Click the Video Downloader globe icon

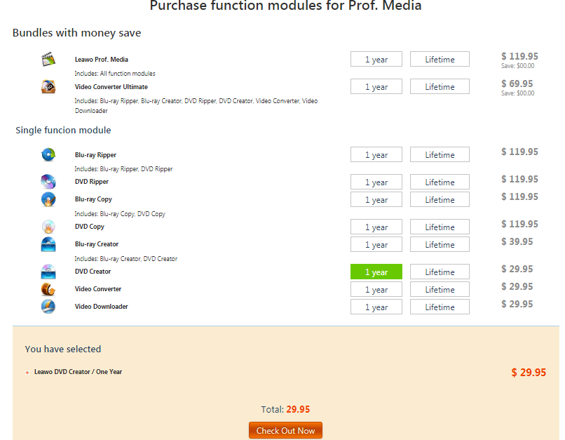48,307
